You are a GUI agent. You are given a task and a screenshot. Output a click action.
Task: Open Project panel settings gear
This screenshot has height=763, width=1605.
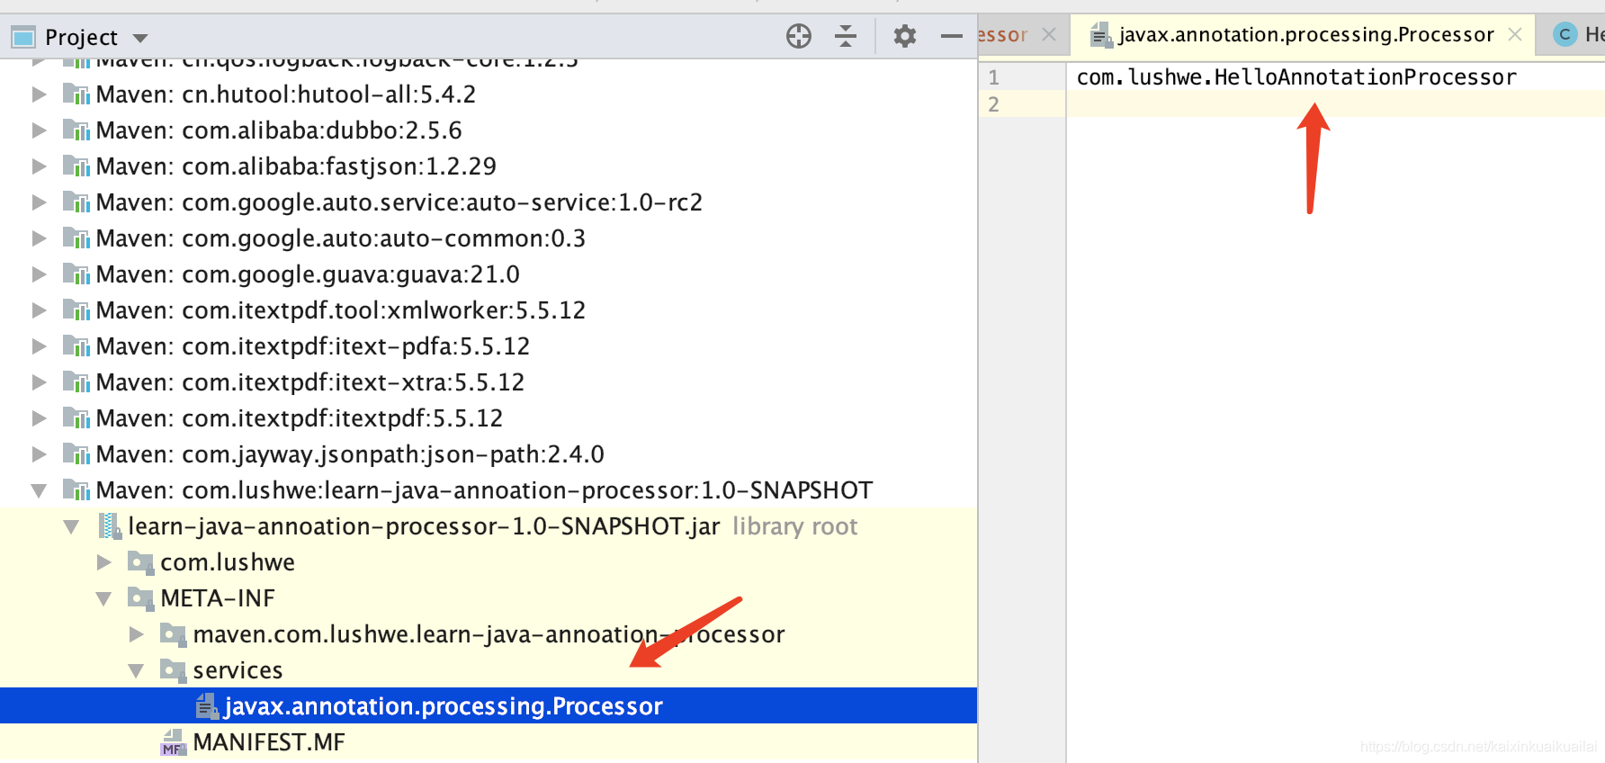click(904, 36)
